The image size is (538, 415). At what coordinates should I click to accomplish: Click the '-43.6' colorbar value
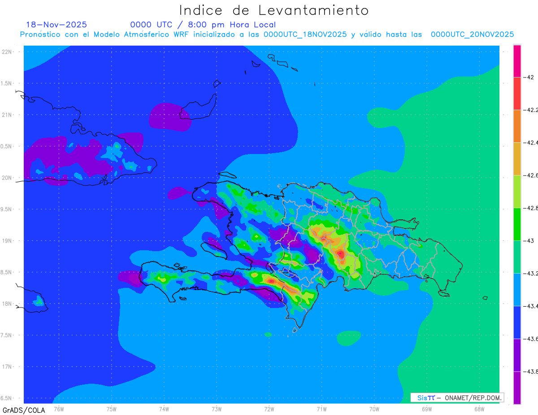tap(531, 339)
